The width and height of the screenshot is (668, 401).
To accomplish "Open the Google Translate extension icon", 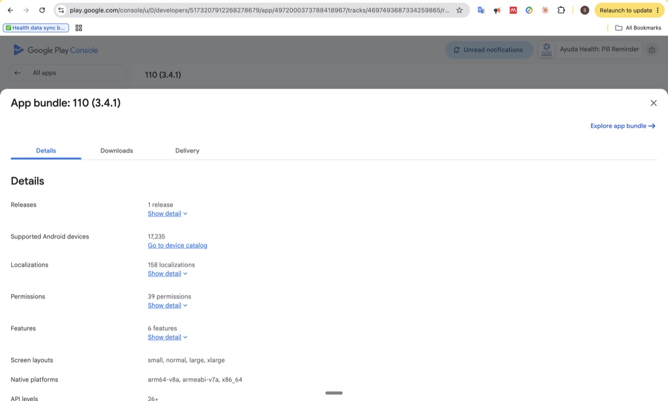I will (x=481, y=10).
